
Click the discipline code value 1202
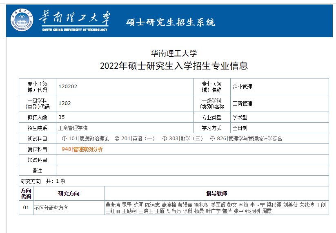point(65,103)
